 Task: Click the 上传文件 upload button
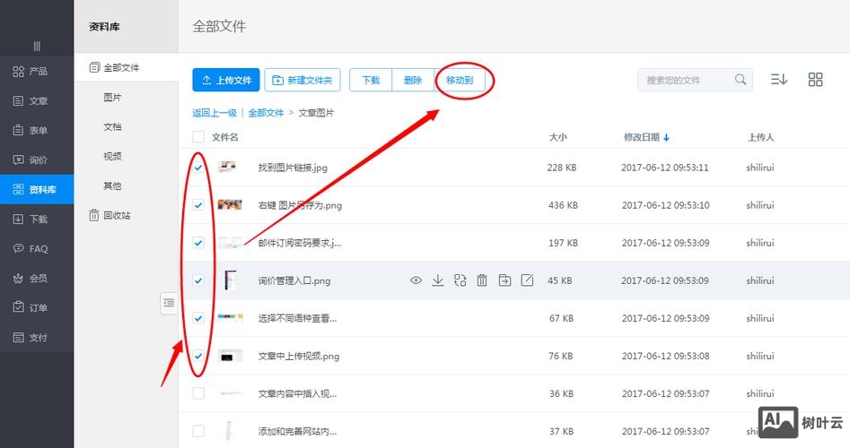226,80
